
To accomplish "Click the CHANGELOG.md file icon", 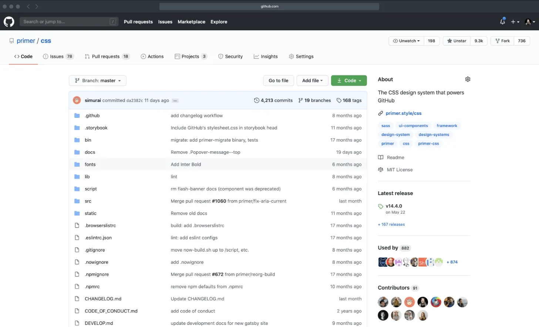I will (x=77, y=299).
